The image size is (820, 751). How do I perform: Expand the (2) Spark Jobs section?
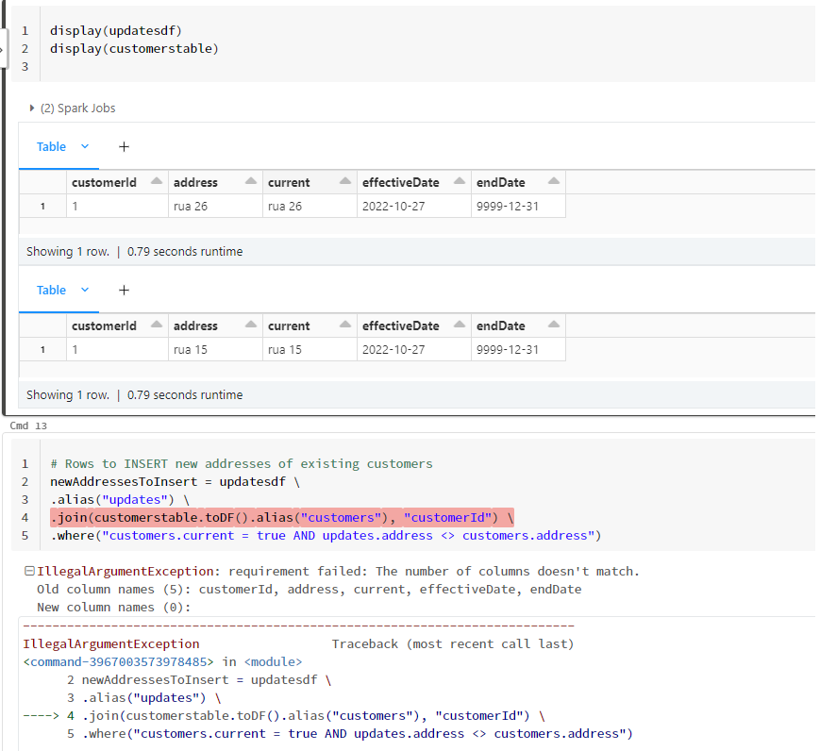pyautogui.click(x=33, y=108)
